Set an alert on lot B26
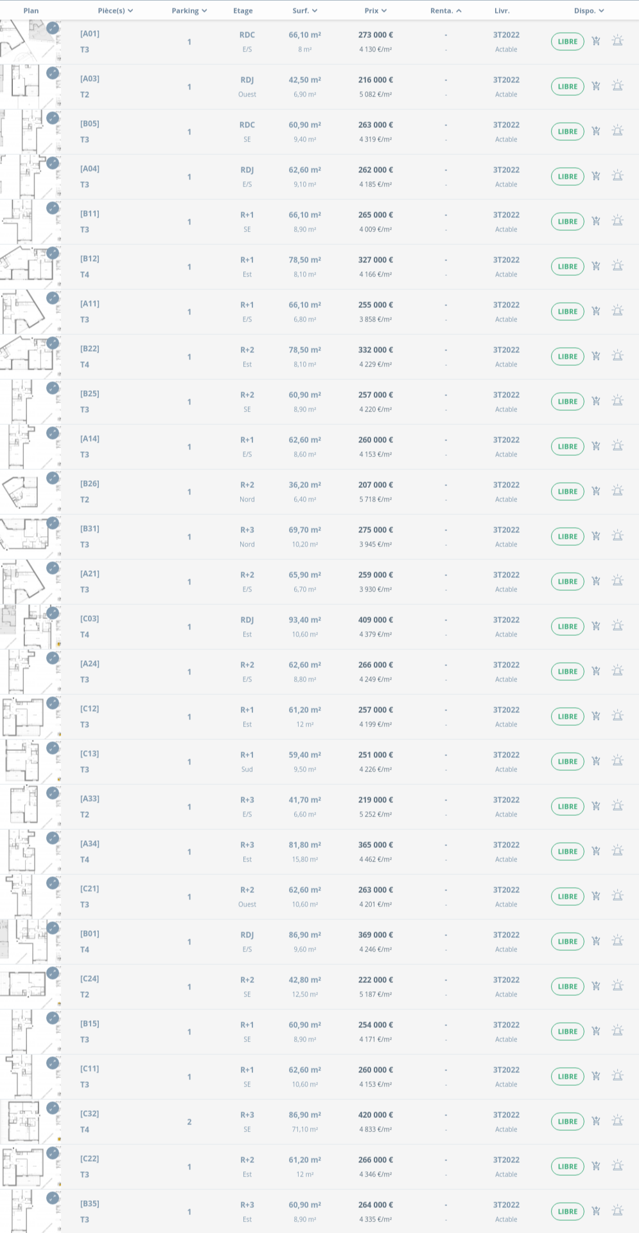The height and width of the screenshot is (1233, 639). click(x=617, y=491)
